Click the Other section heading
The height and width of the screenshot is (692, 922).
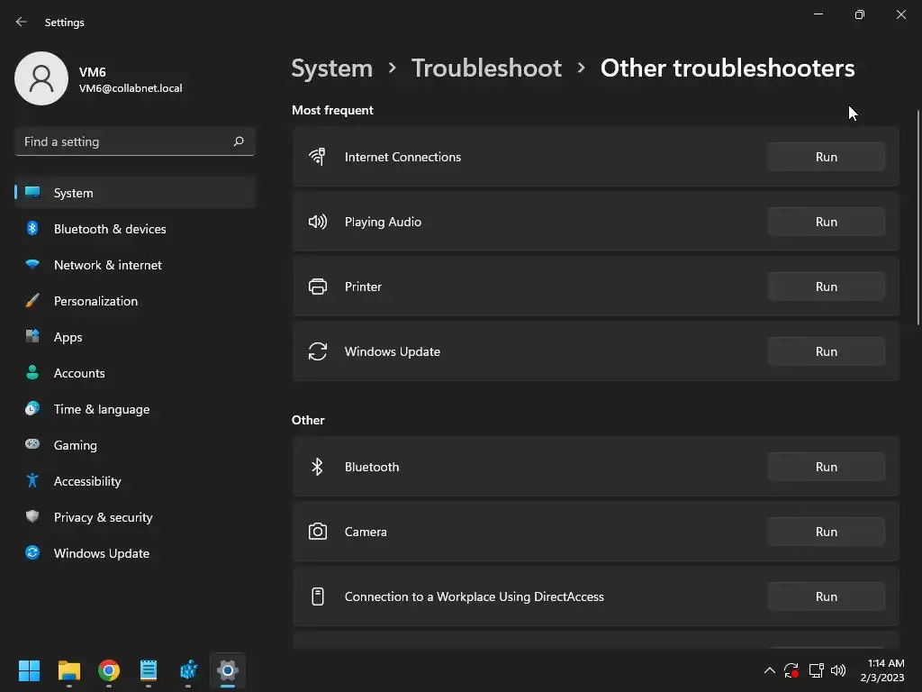tap(308, 420)
